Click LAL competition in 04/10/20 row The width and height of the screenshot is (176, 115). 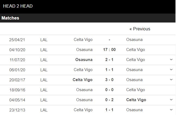tap(44, 50)
